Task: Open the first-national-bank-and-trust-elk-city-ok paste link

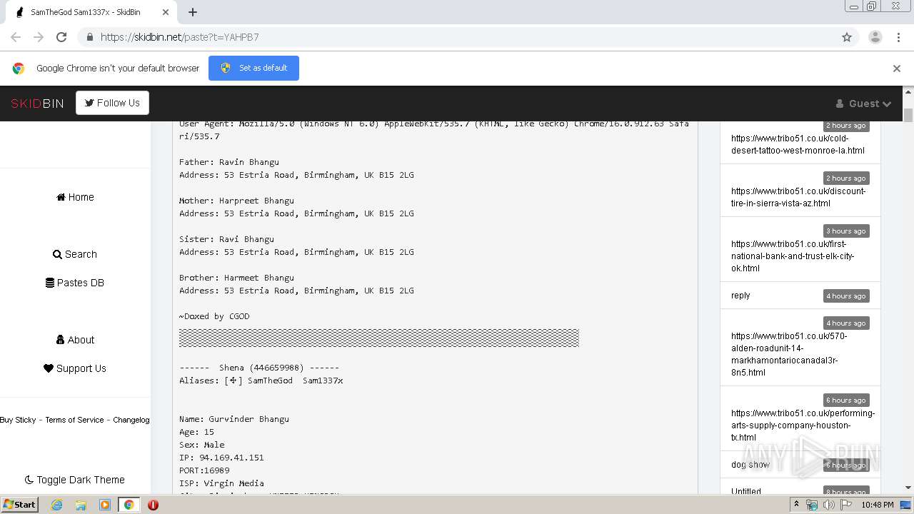Action: pyautogui.click(x=793, y=256)
